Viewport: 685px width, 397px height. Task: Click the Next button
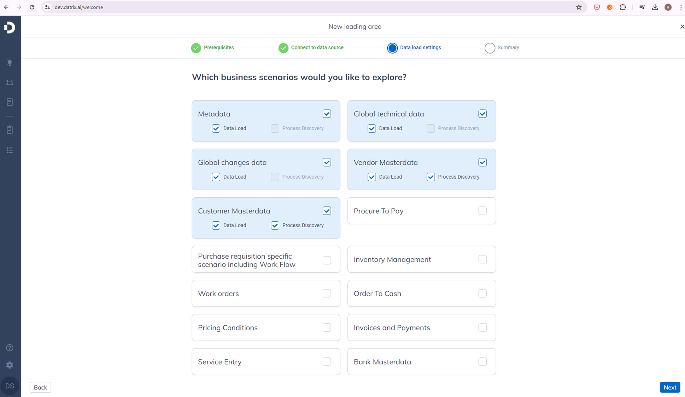click(x=669, y=387)
